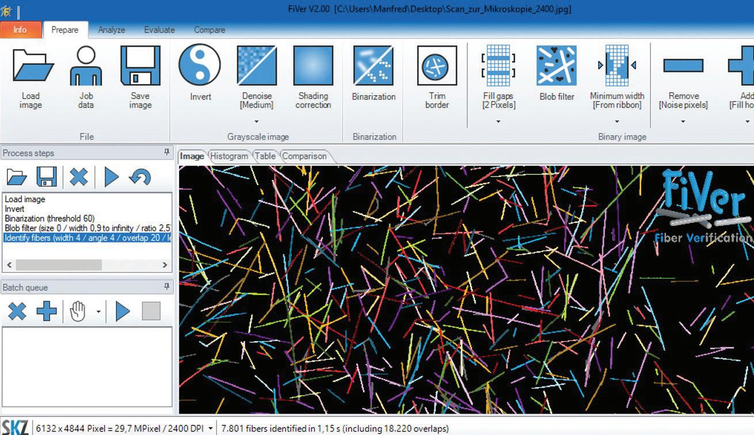
Task: Click the SKZ logo in status bar
Action: pos(14,428)
